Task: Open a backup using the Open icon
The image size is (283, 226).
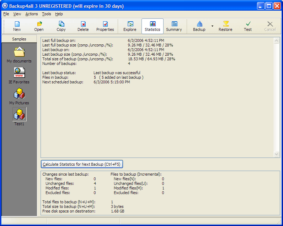Action: (39, 26)
